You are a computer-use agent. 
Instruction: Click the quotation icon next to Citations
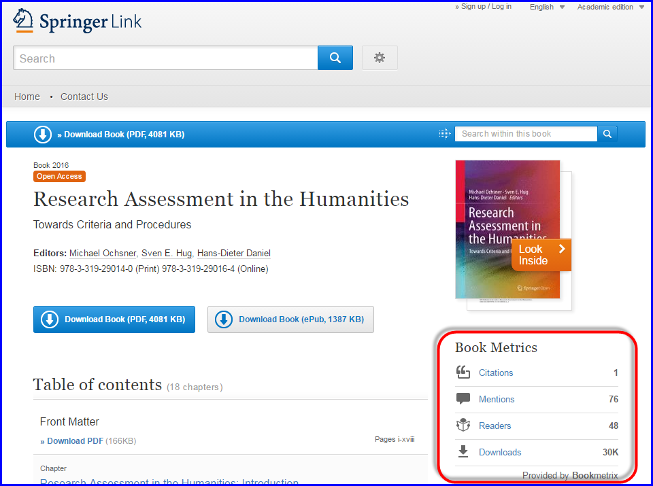coord(463,372)
